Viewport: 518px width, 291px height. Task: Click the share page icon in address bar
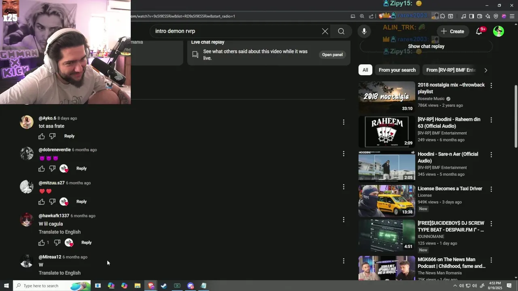coord(371,16)
